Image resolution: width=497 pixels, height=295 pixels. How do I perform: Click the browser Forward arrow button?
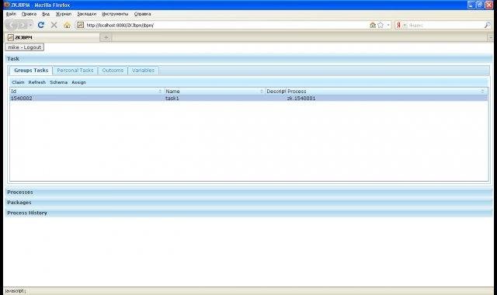[23, 25]
